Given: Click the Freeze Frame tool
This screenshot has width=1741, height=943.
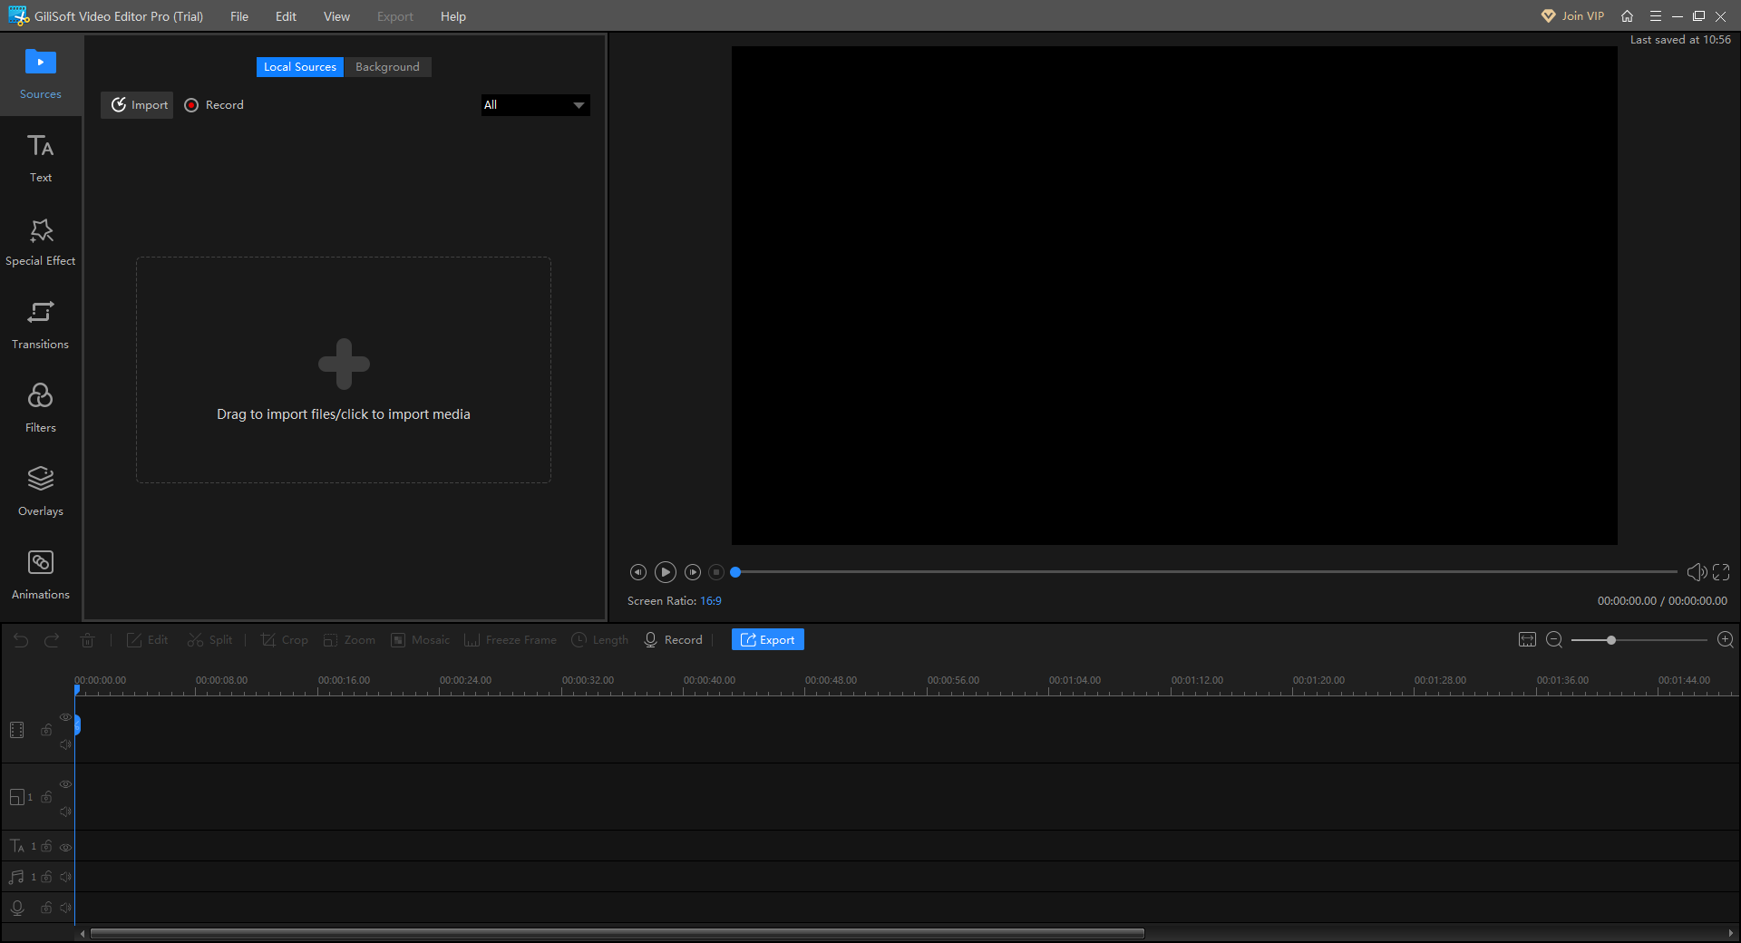Looking at the screenshot, I should (511, 640).
